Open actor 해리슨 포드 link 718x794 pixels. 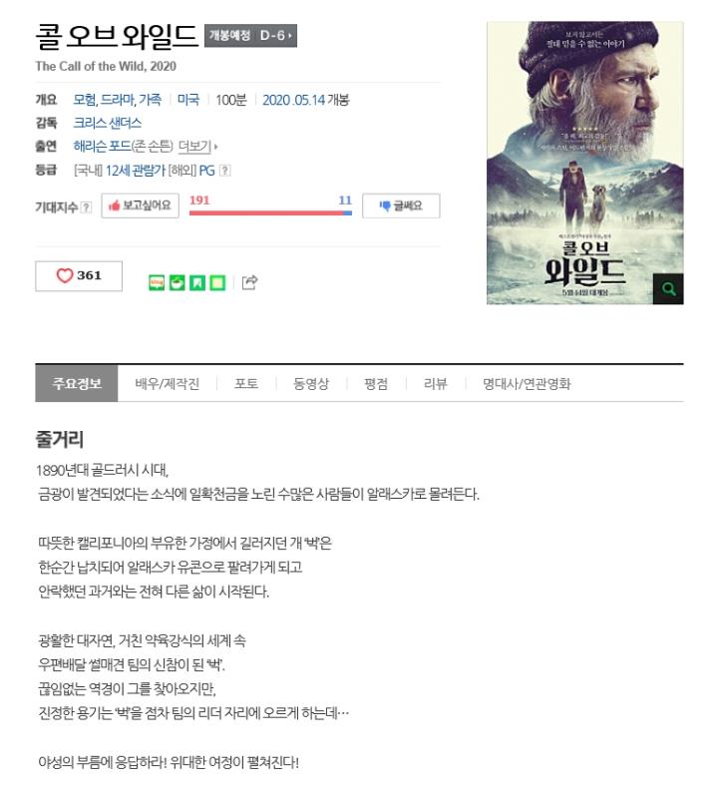coord(103,147)
